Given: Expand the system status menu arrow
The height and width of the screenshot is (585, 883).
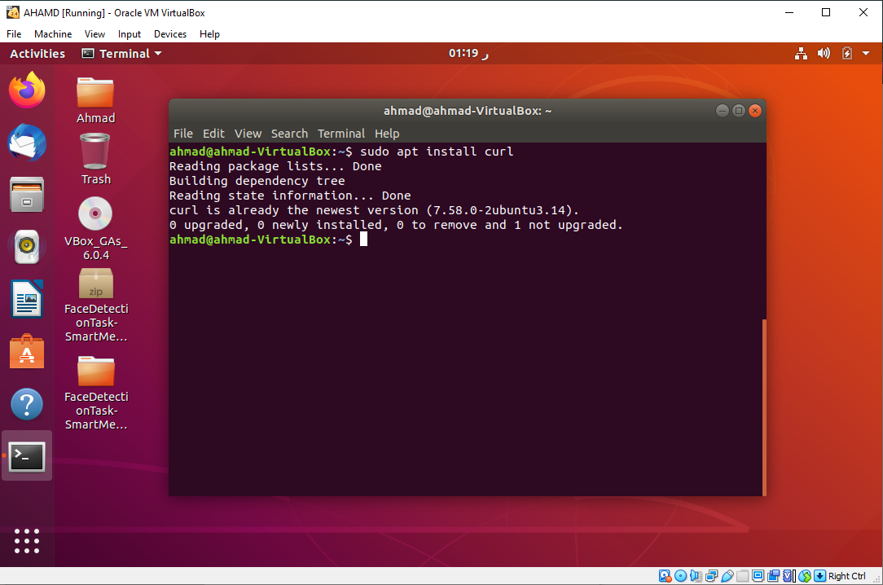Looking at the screenshot, I should (x=866, y=53).
